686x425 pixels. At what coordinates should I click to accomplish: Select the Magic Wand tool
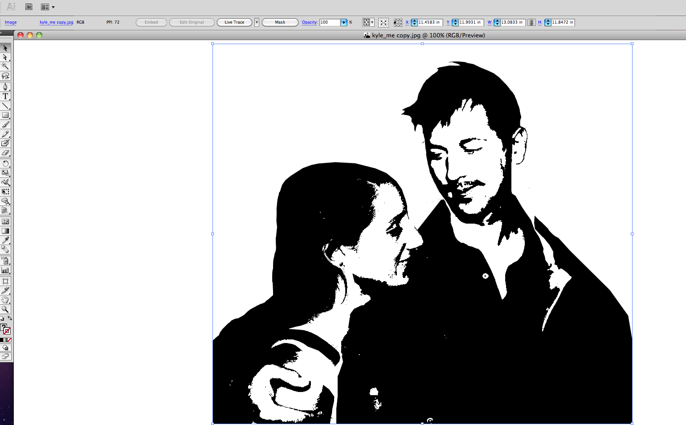click(x=5, y=66)
